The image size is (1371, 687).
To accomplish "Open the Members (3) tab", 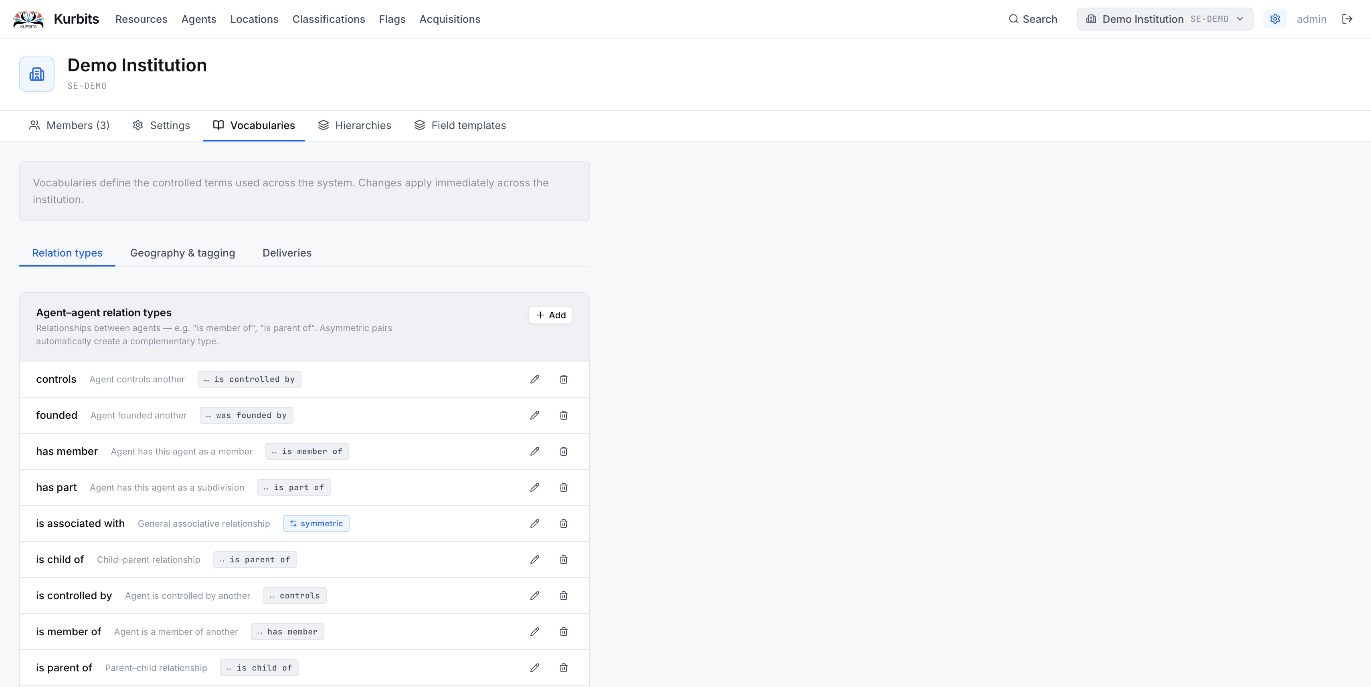I will pos(69,125).
